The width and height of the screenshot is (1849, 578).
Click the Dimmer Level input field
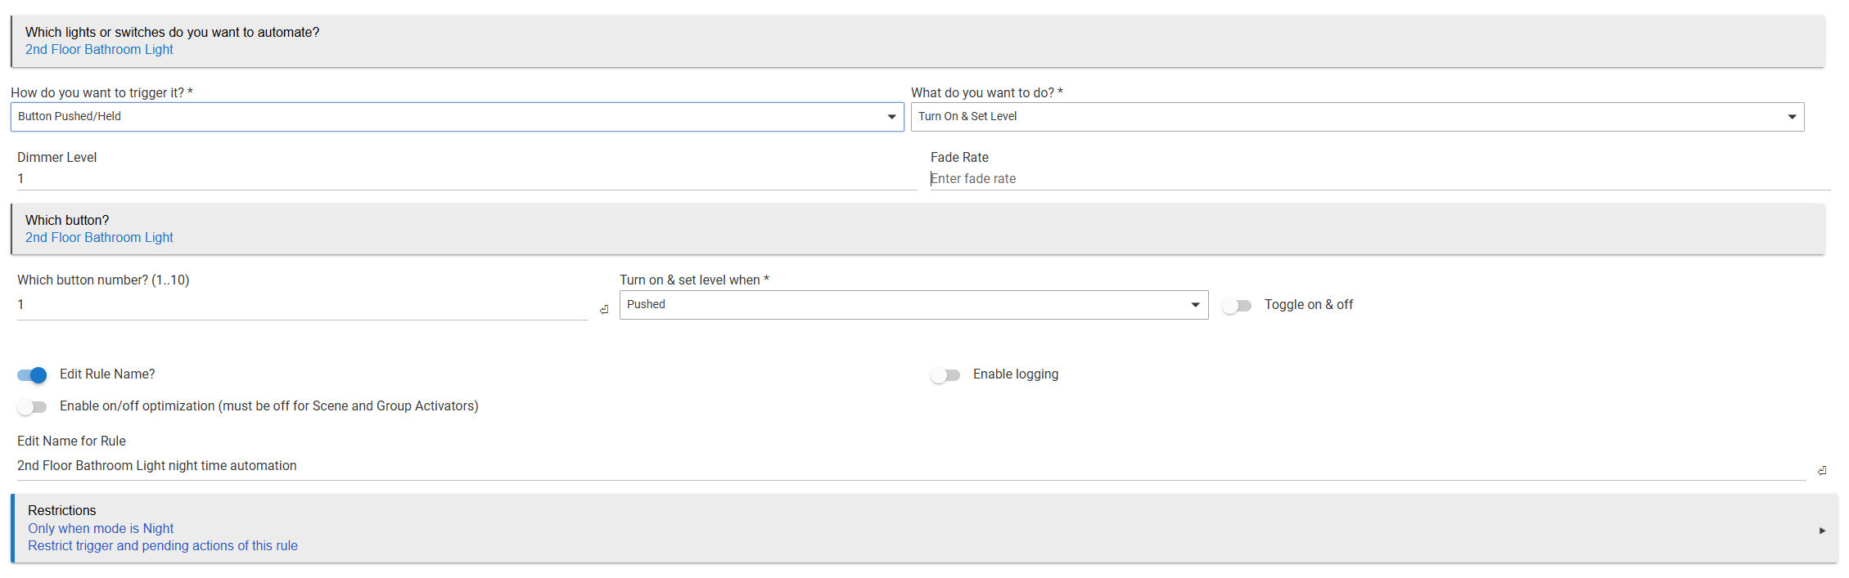click(467, 179)
